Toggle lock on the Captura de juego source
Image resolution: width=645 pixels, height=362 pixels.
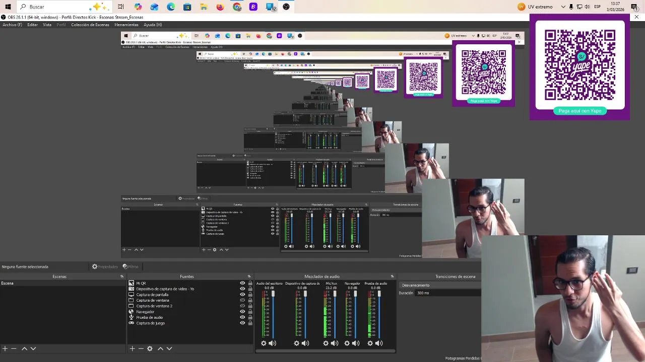tap(250, 323)
